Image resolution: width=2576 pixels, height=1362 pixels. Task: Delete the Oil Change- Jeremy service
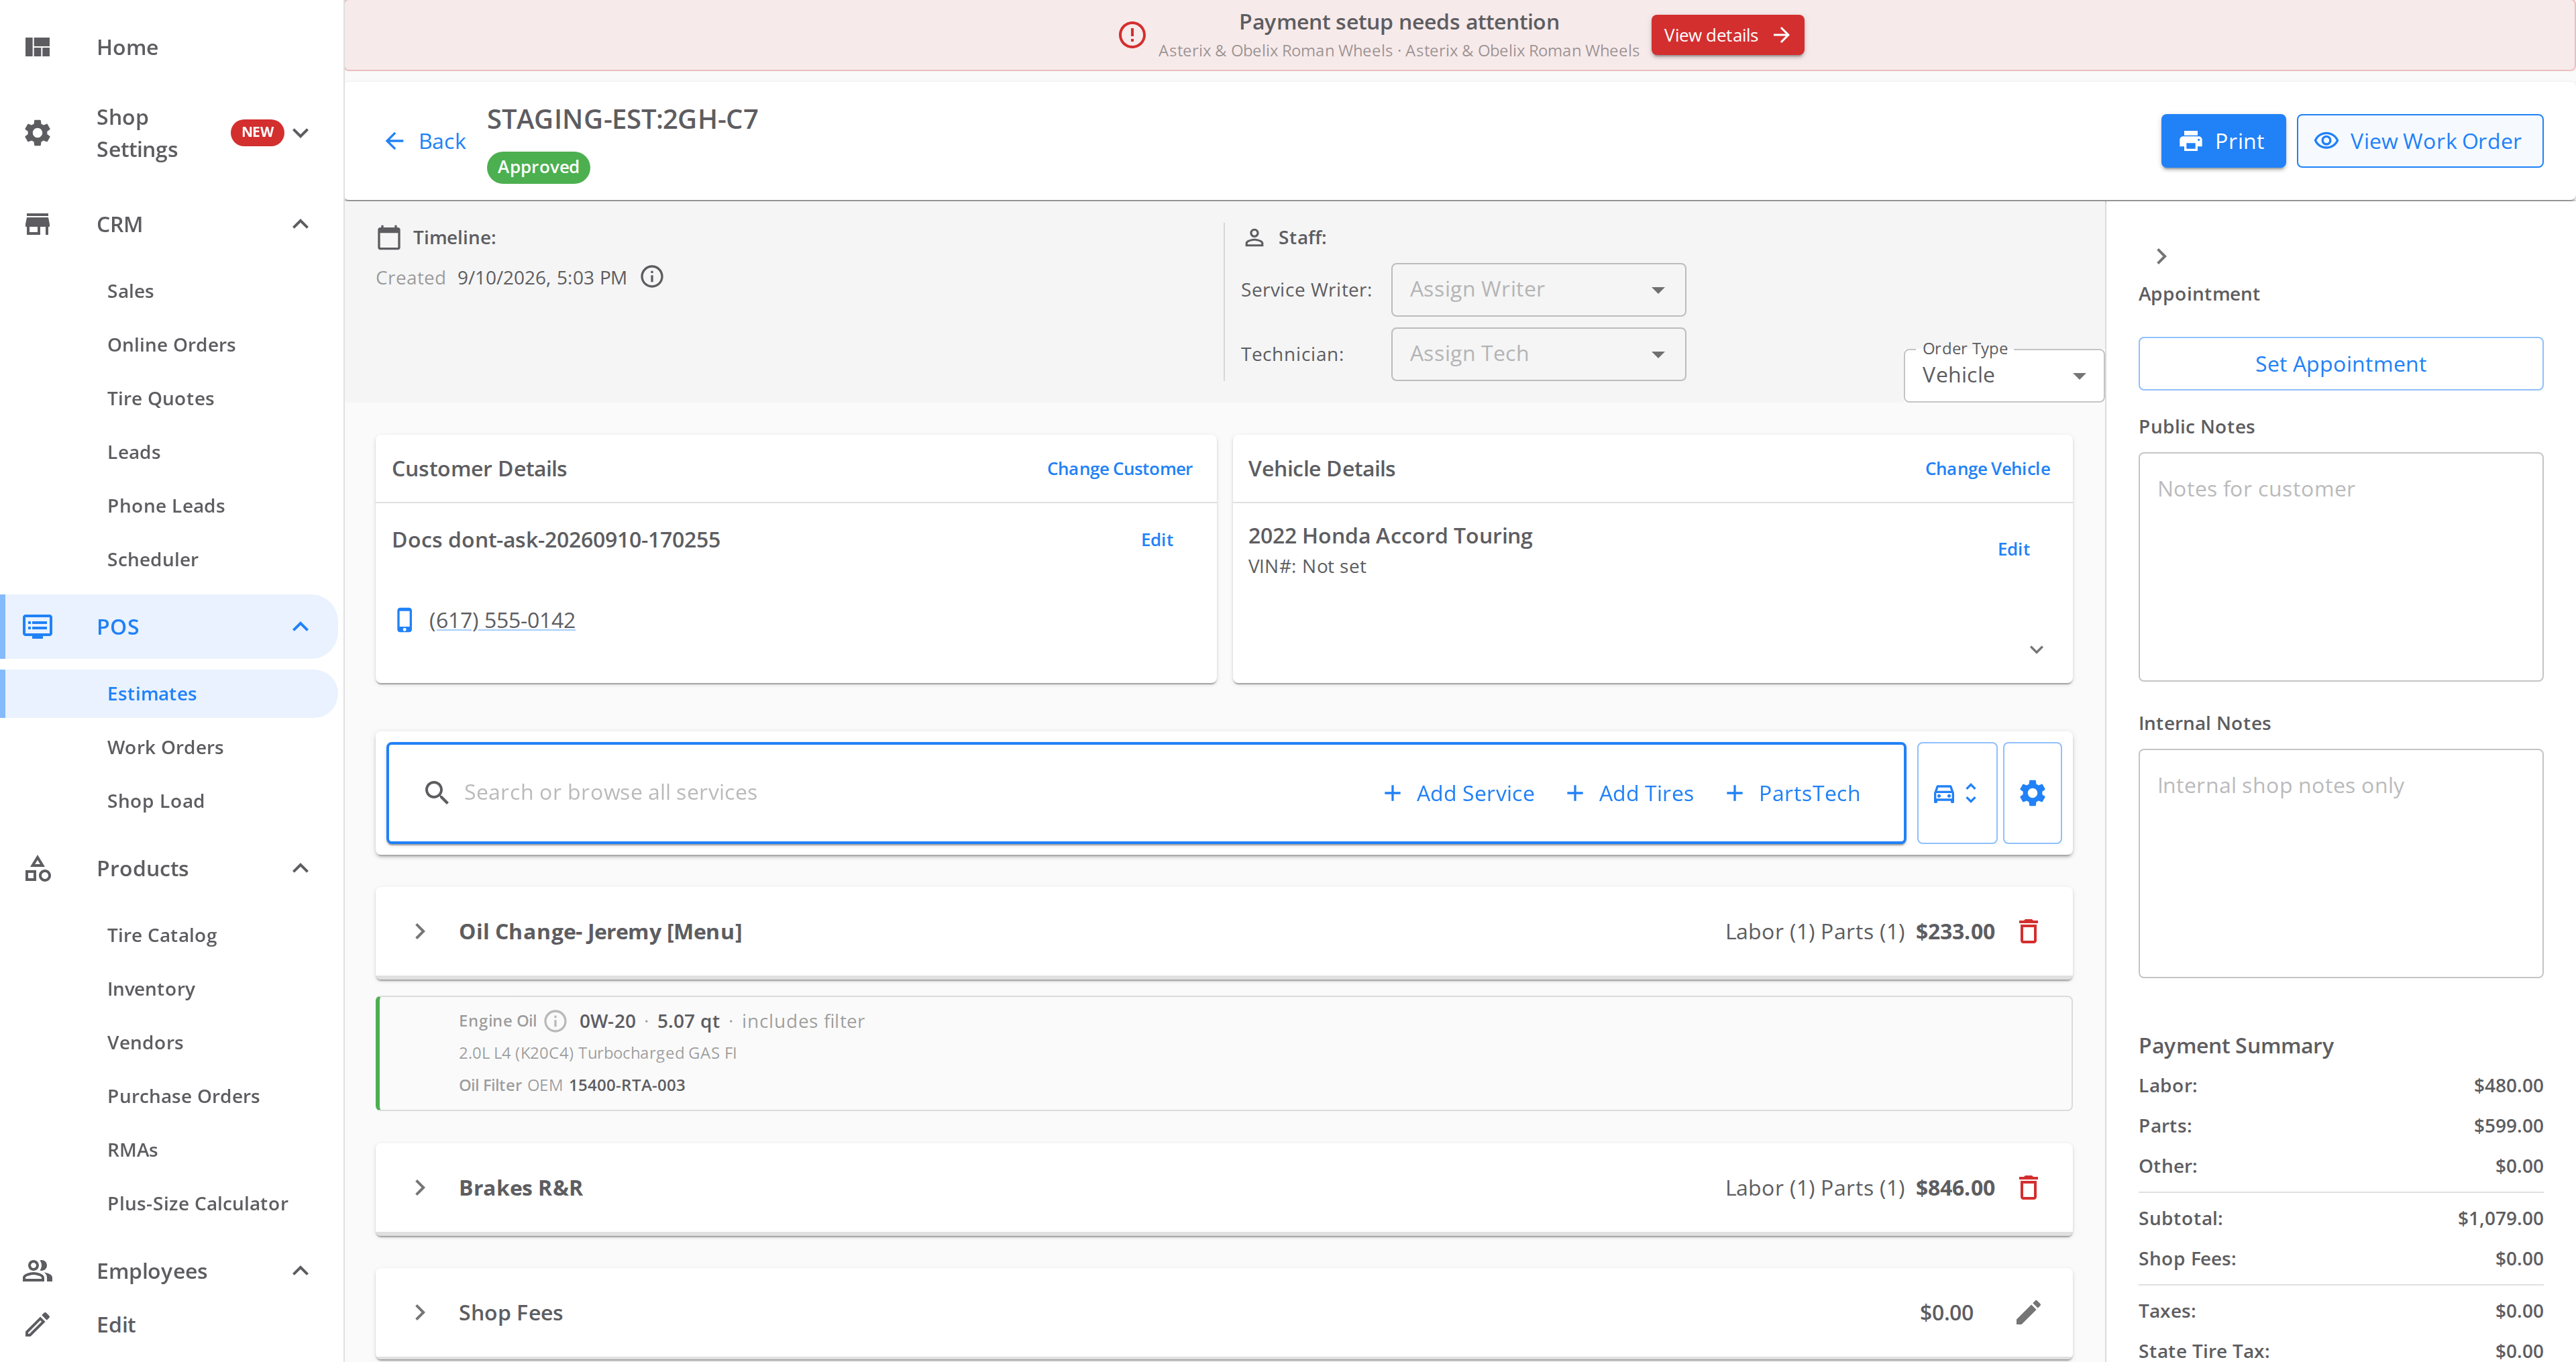[2029, 931]
